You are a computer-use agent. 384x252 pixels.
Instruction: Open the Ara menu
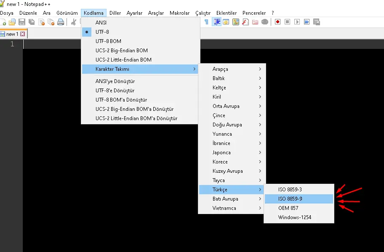pyautogui.click(x=47, y=13)
